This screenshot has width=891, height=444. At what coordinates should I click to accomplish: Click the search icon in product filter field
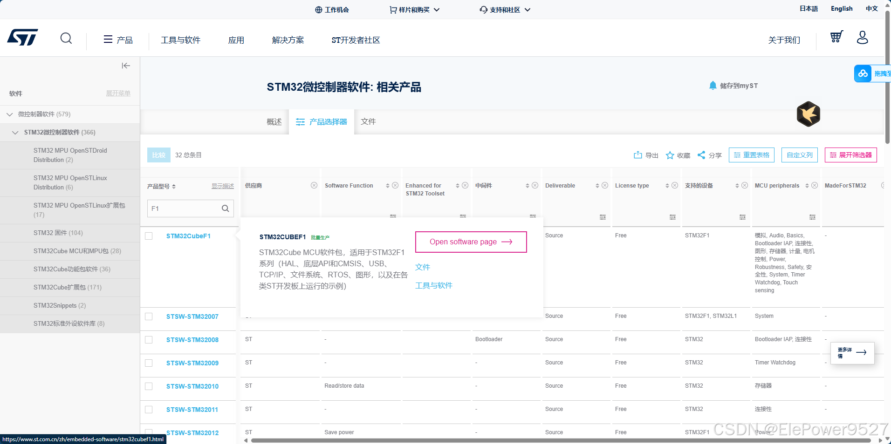pos(225,209)
